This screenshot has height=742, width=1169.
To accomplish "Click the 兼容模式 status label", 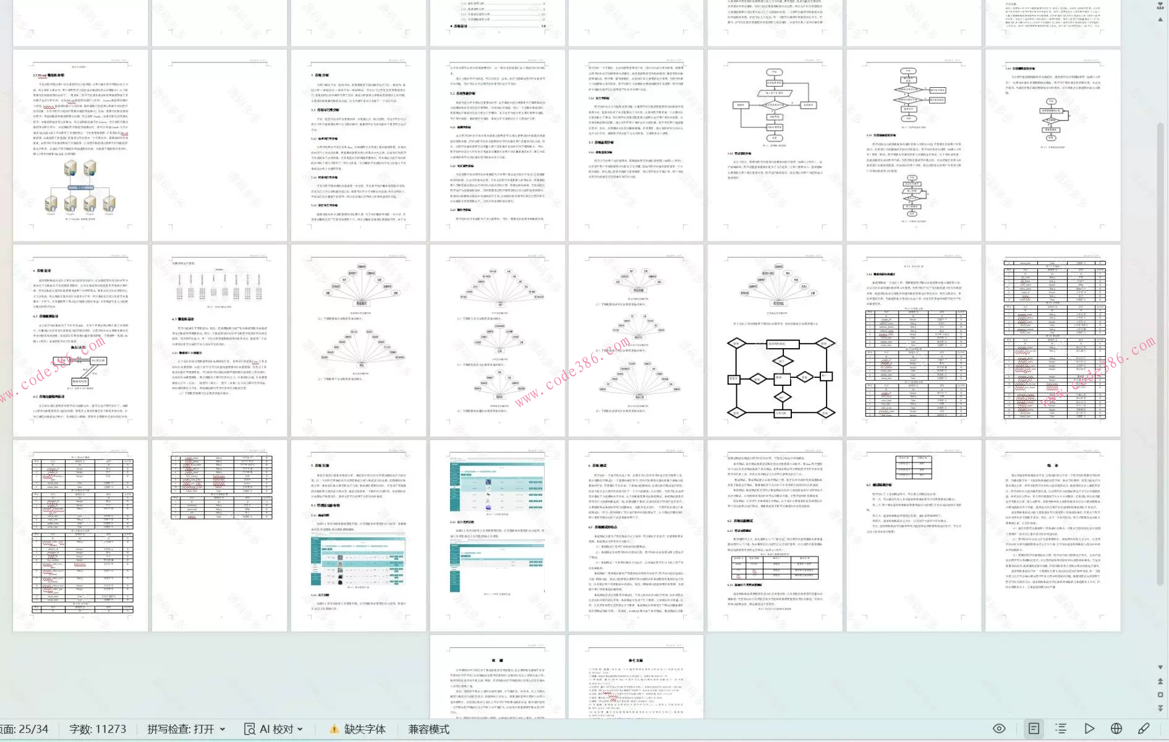I will 429,729.
